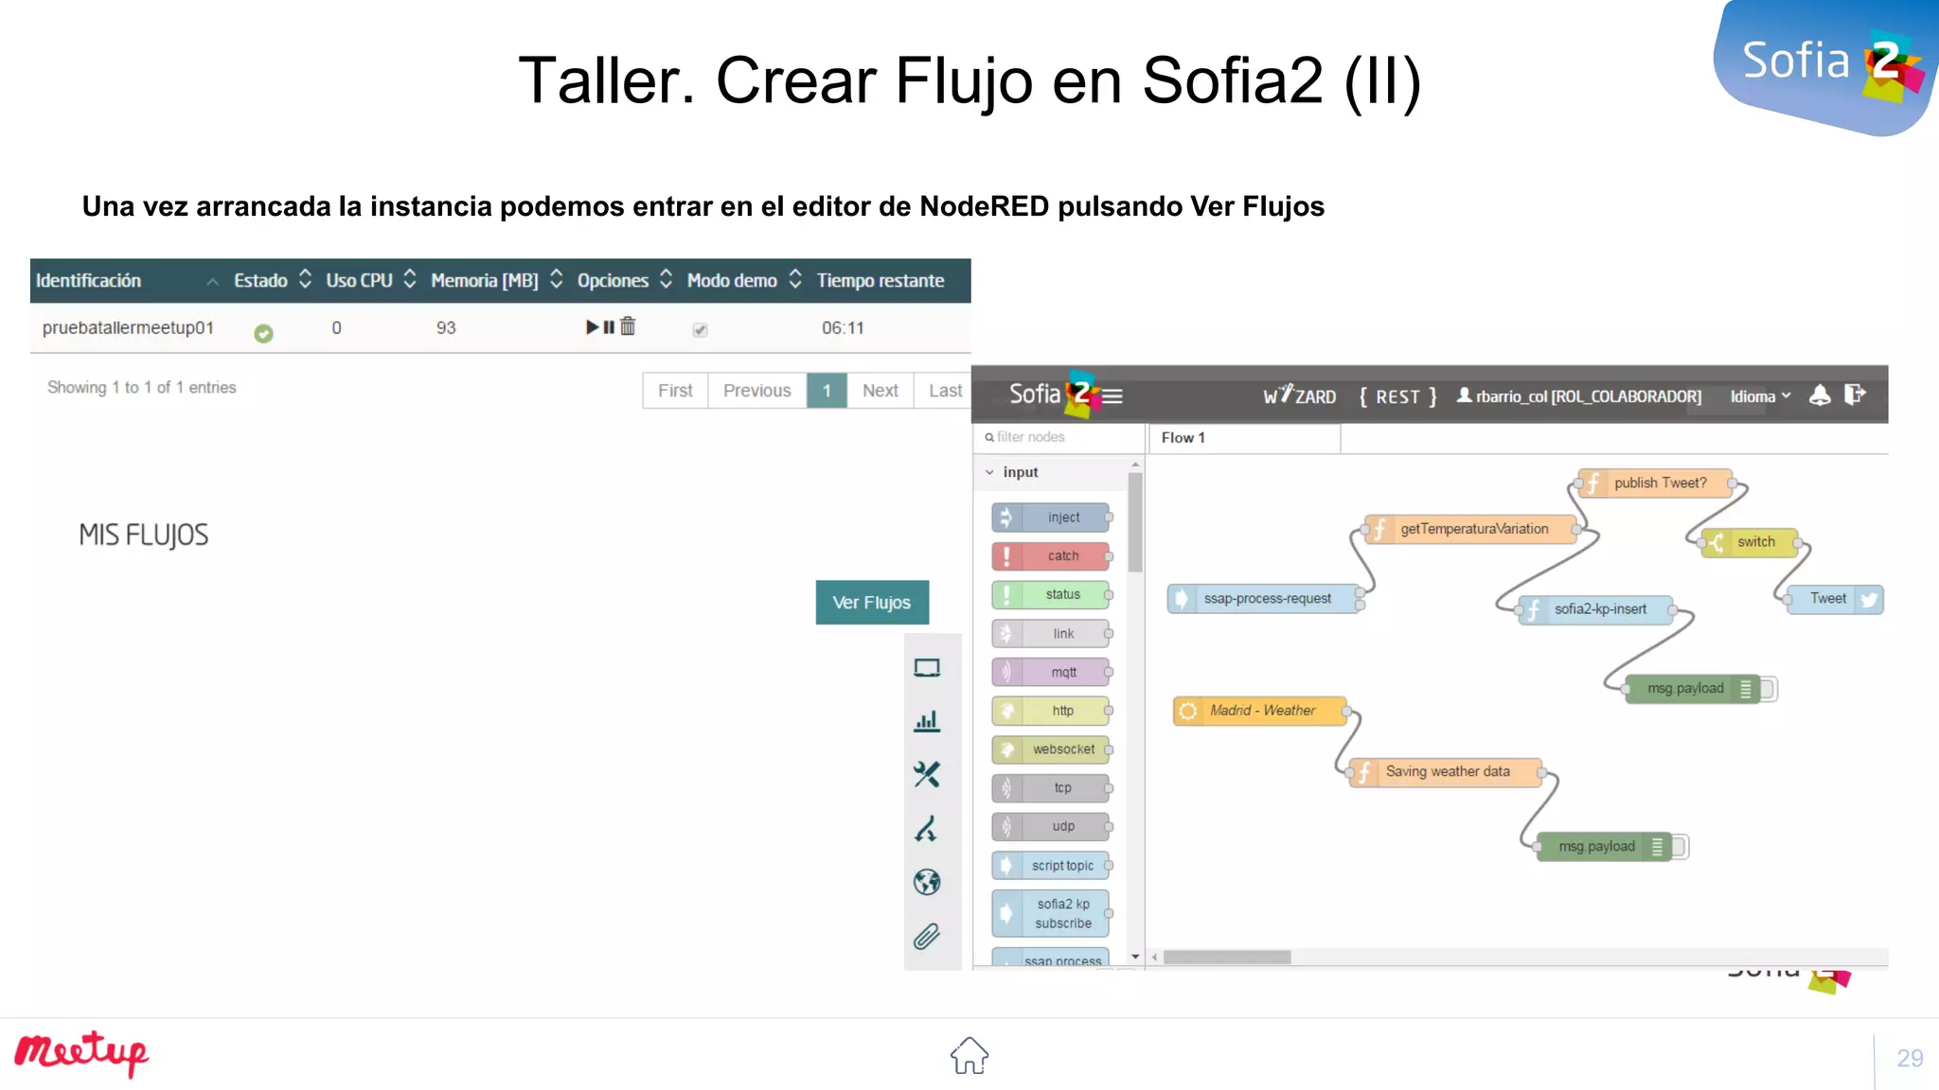The image size is (1939, 1090).
Task: Select the sofia2-kp-insert node
Action: coord(1595,609)
